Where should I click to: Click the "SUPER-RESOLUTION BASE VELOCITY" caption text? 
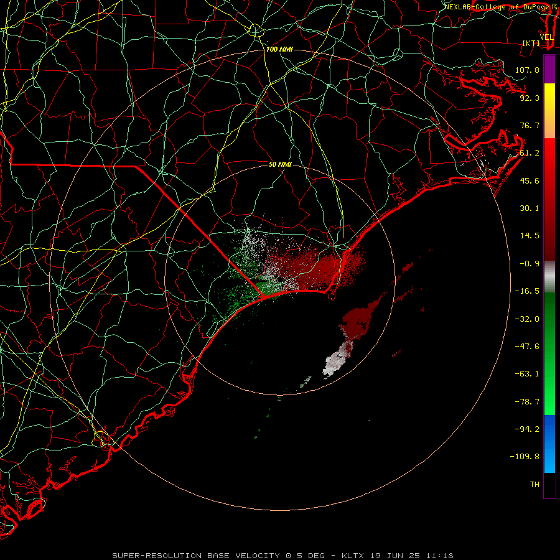pyautogui.click(x=196, y=556)
